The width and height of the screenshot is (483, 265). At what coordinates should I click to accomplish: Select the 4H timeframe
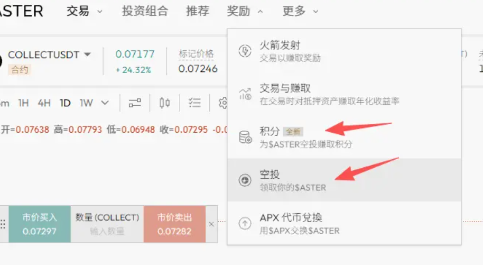[x=44, y=103]
